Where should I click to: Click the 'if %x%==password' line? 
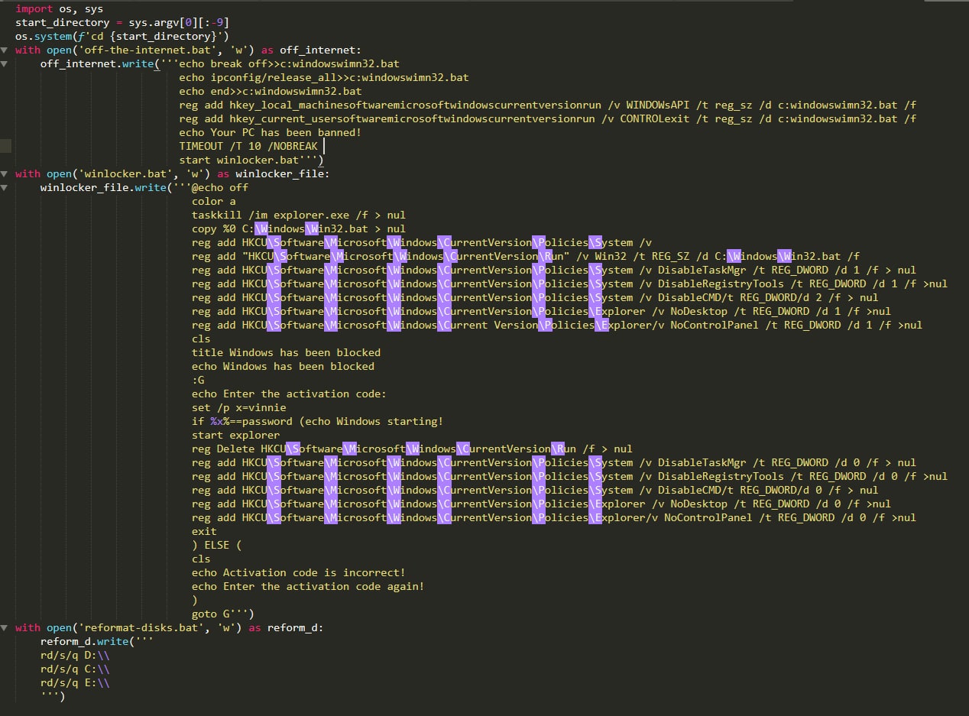pyautogui.click(x=317, y=421)
